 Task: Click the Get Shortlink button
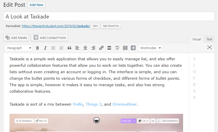coord(111,26)
